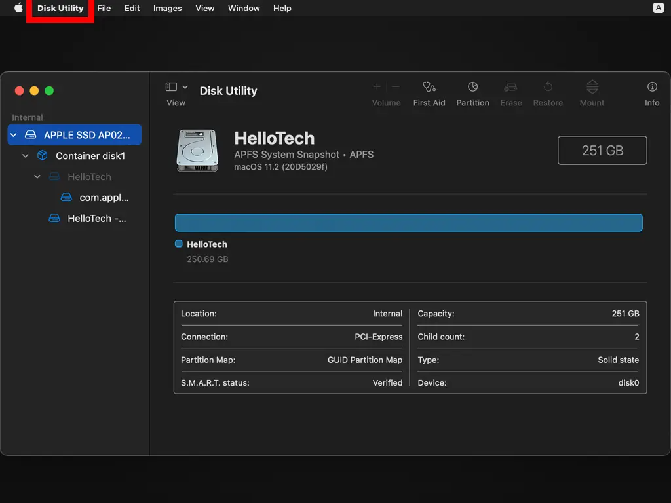The width and height of the screenshot is (671, 503).
Task: Click the large hard drive image
Action: 197,151
